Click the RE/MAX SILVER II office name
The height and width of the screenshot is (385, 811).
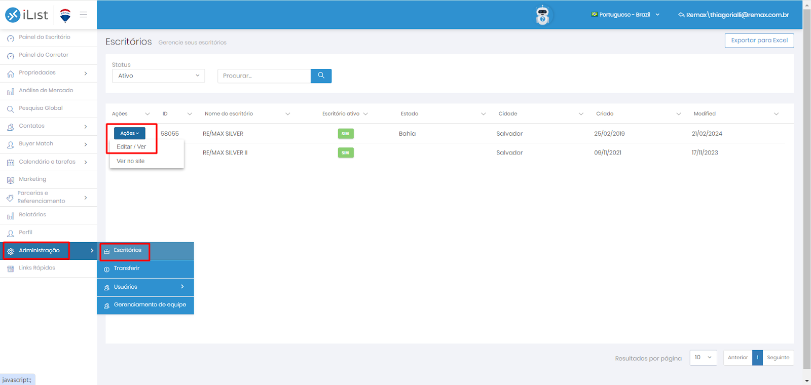[225, 152]
